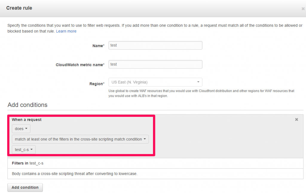Focus the Name input field
306x194 pixels.
155,45
